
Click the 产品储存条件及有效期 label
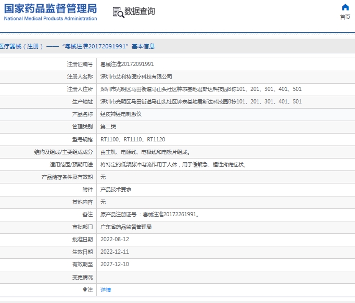tap(67, 177)
